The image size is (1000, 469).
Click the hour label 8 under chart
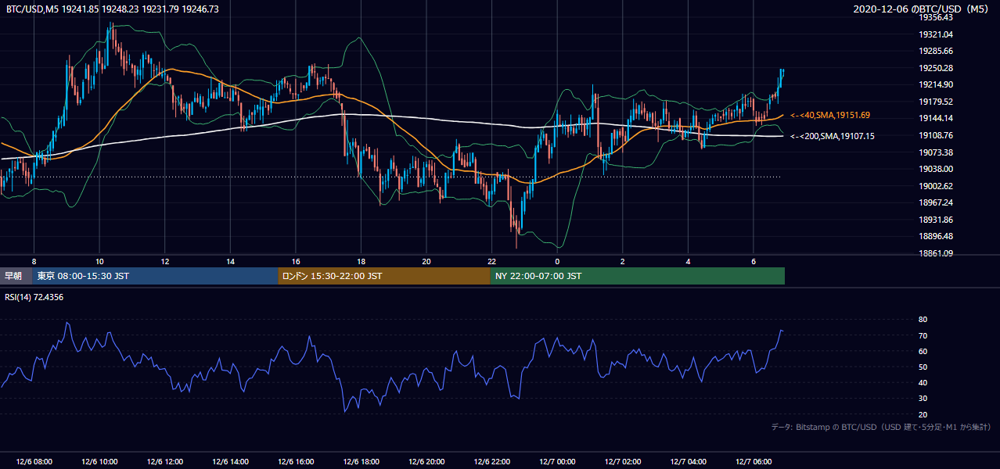pyautogui.click(x=34, y=261)
